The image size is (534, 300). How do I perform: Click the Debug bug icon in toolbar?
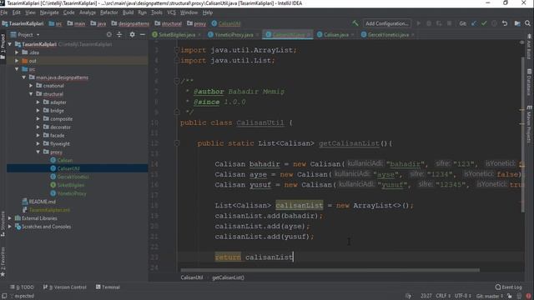point(429,23)
